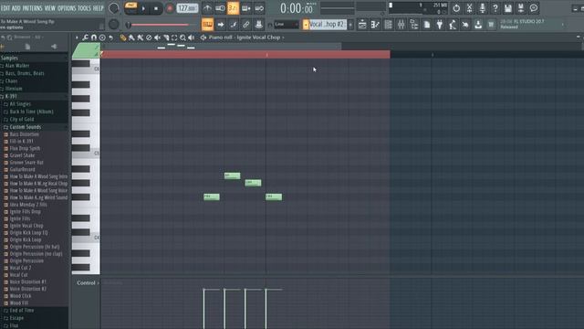
Task: Click the render export icon
Action: 521,8
